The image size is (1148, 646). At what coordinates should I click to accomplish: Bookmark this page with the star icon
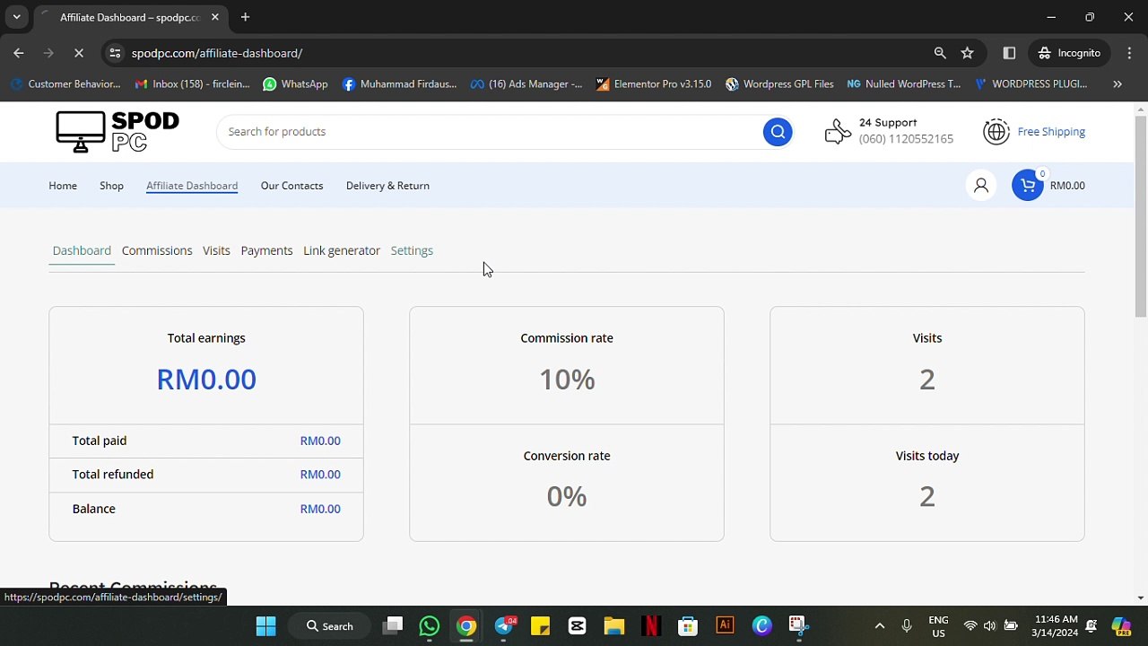(x=967, y=53)
